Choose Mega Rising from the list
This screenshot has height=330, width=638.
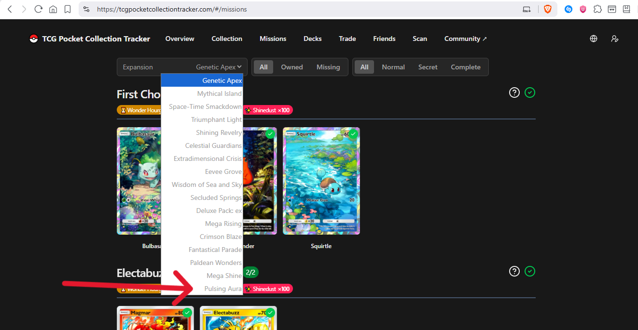coord(202,224)
